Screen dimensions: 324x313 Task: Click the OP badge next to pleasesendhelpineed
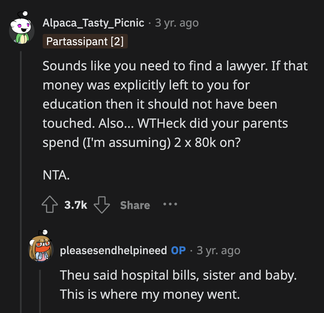[x=178, y=250]
